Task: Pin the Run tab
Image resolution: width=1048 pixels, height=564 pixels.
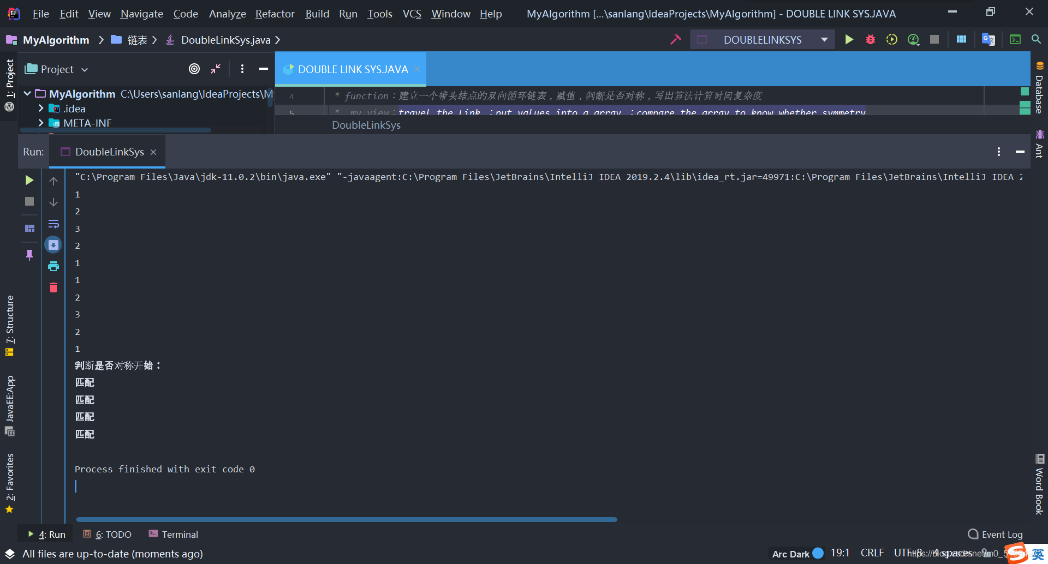Action: pos(29,255)
